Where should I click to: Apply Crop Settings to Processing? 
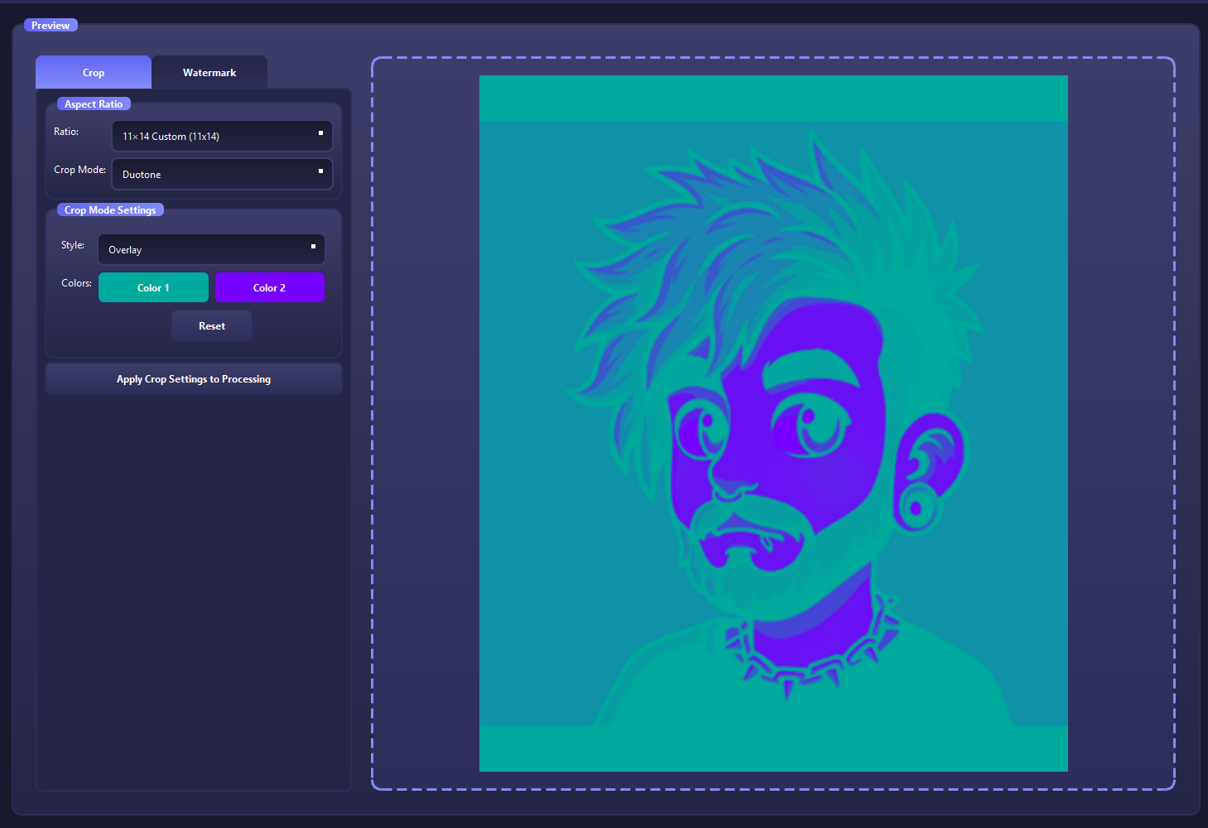193,378
